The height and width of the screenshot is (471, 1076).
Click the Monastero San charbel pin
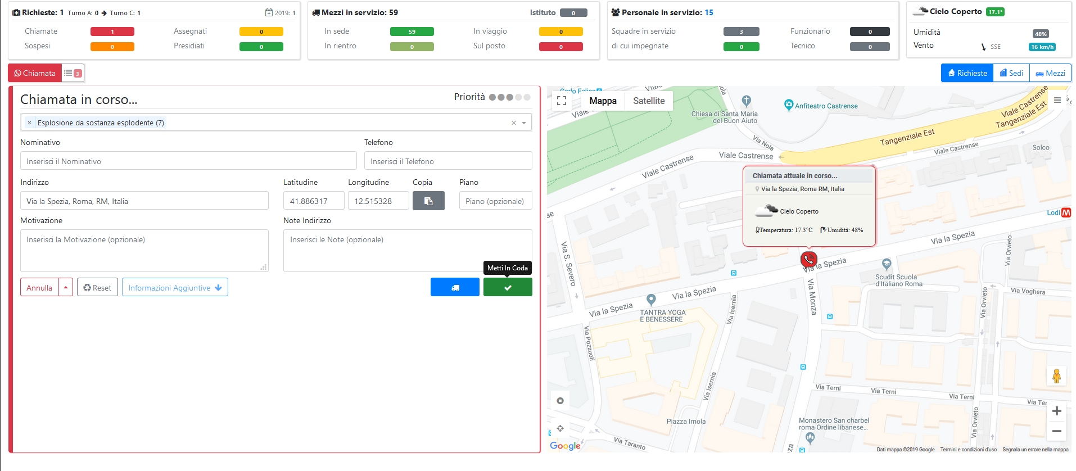810,438
